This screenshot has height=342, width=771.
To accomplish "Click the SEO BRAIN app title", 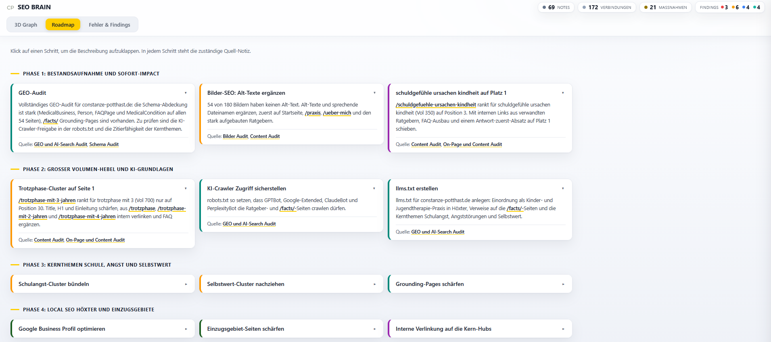I will coord(34,7).
